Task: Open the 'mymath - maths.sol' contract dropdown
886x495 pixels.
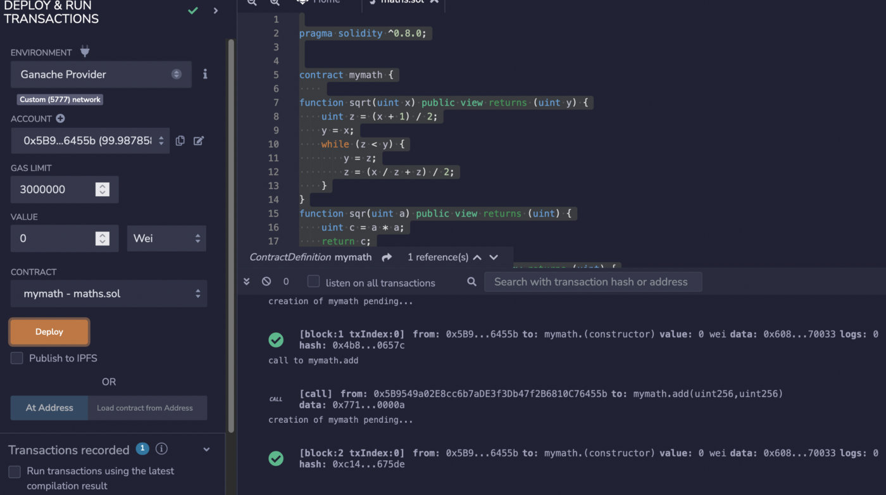Action: coord(109,294)
